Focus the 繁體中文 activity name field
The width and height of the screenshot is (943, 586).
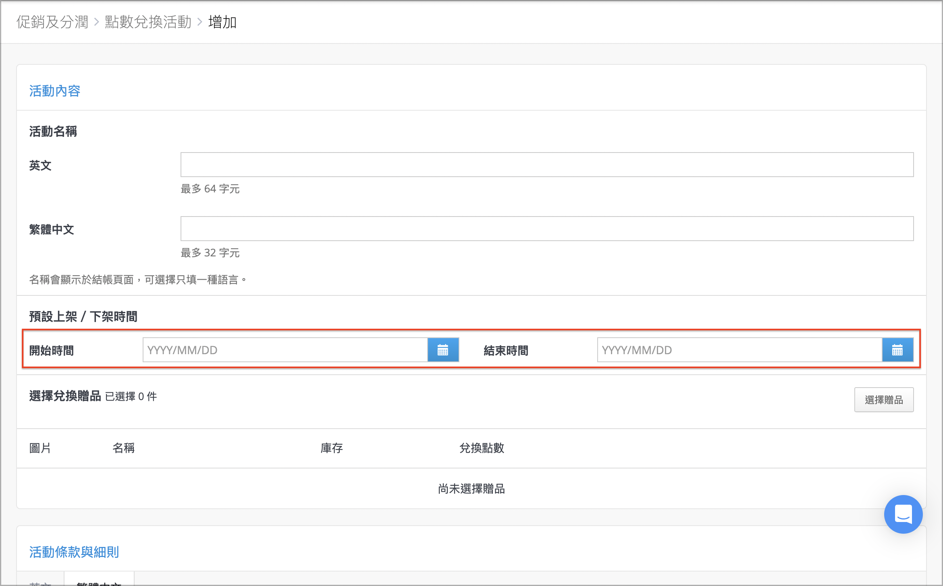(x=547, y=229)
